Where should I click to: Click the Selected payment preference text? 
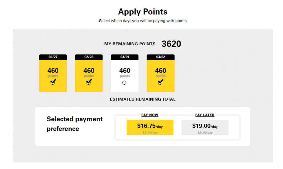tap(75, 124)
